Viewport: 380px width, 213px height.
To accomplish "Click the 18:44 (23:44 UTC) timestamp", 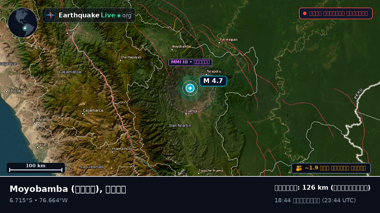I will click(315, 200).
